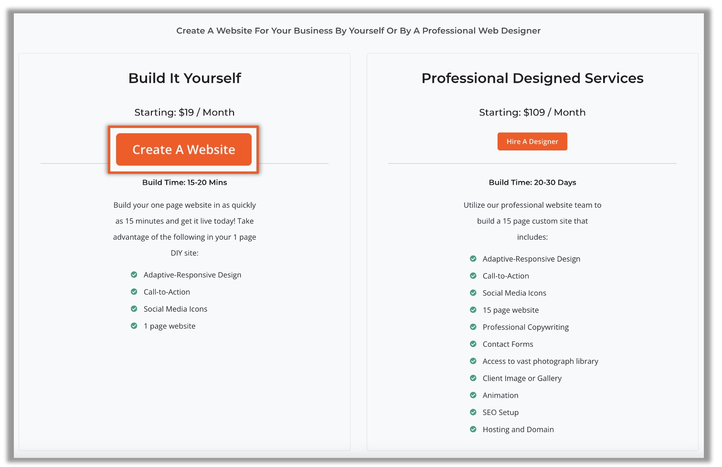Click the Social Media Icons item under Build It Yourself
Viewport: 722px width, 467px height.
click(x=175, y=309)
